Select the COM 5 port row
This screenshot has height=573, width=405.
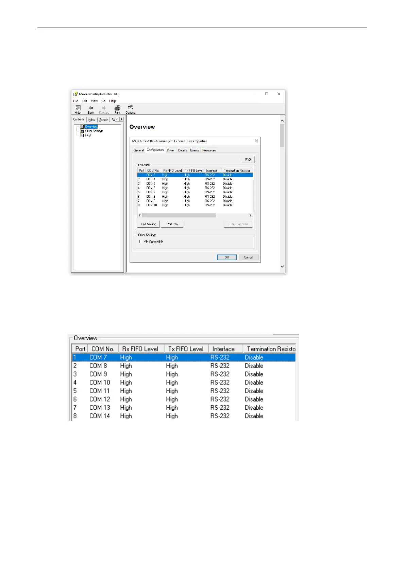[x=195, y=184]
